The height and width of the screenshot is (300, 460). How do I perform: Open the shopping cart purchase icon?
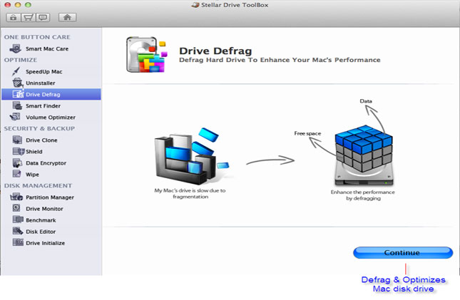pyautogui.click(x=28, y=18)
